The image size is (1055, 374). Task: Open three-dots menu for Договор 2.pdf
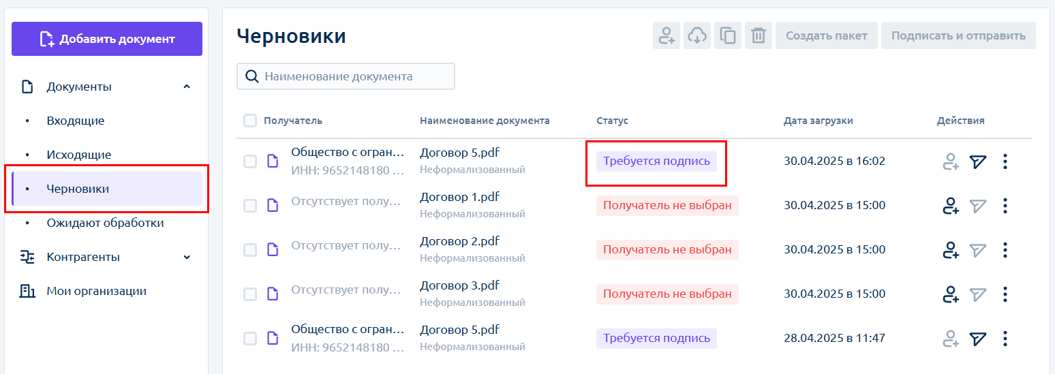click(1005, 250)
